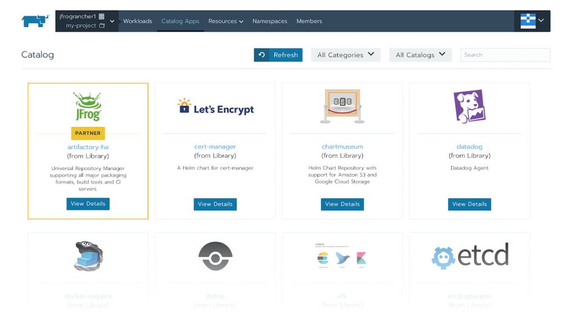This screenshot has height=313, width=566.
Task: Click the Rancher cow logo
Action: pyautogui.click(x=35, y=21)
